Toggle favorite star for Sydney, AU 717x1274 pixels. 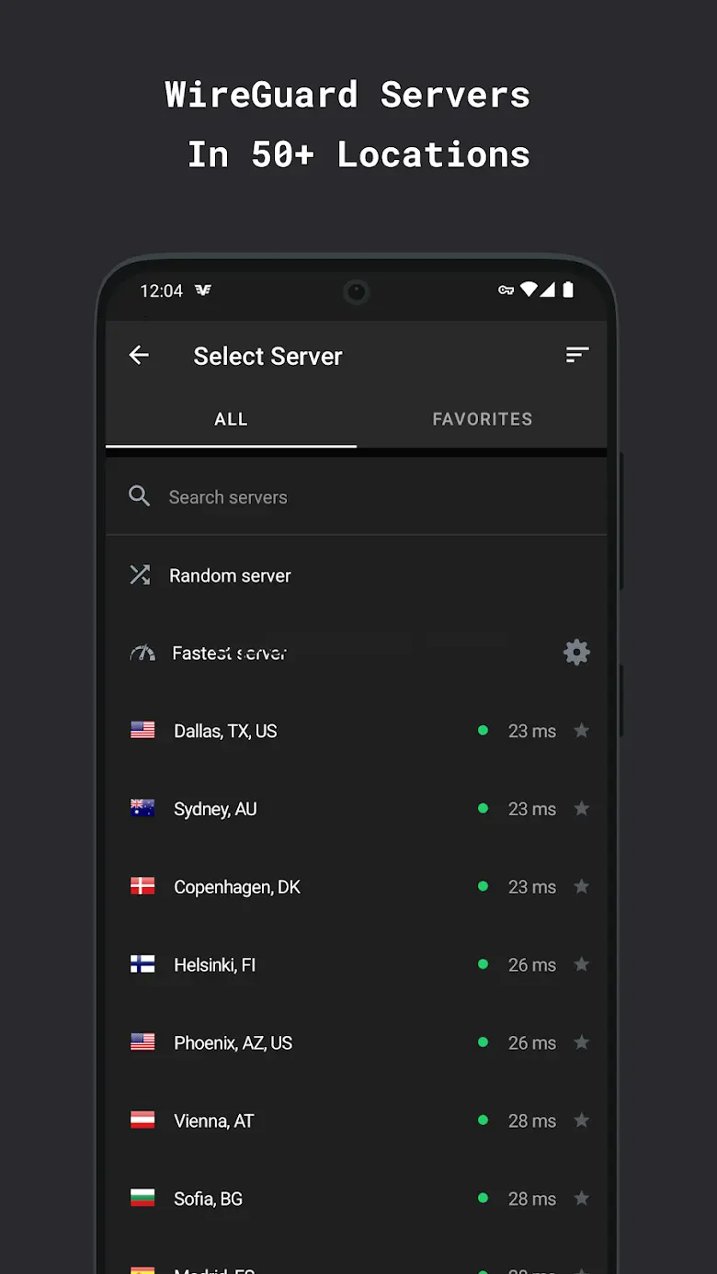pos(581,809)
